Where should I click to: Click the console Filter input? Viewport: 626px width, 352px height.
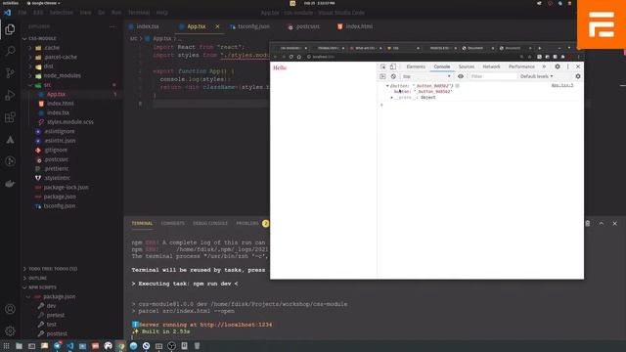492,76
